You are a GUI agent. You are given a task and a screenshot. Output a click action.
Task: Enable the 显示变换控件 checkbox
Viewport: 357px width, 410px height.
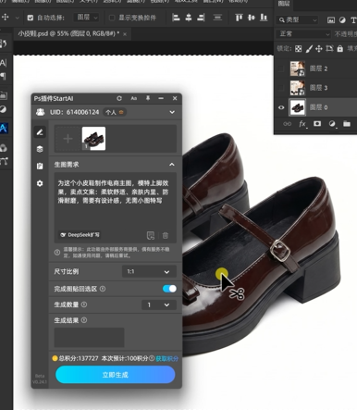pyautogui.click(x=112, y=18)
